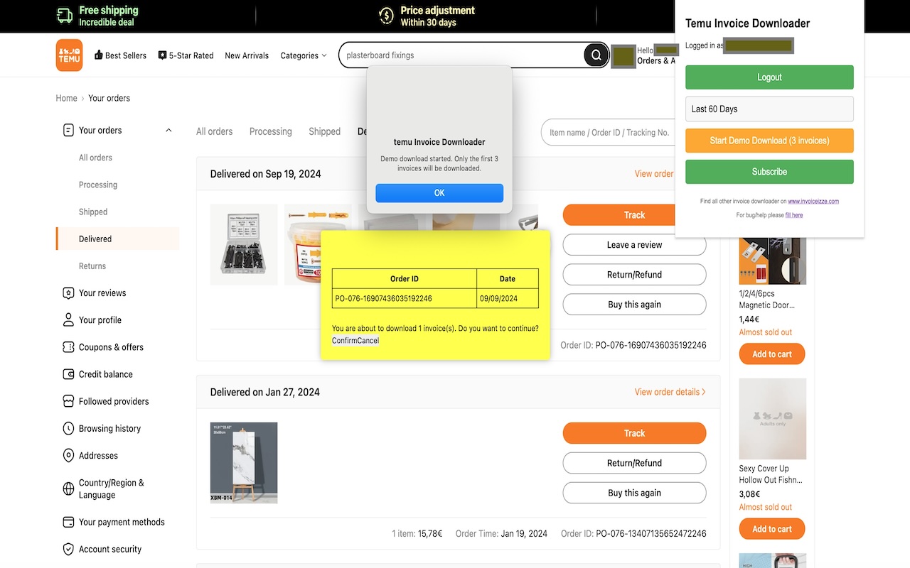910x568 pixels.
Task: Click Leave a review button
Action: (x=634, y=245)
